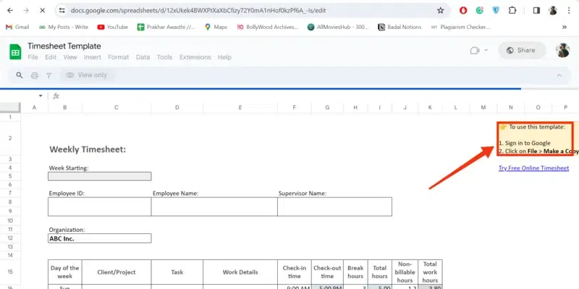
Task: Click the Week Starting input cell
Action: tap(100, 176)
